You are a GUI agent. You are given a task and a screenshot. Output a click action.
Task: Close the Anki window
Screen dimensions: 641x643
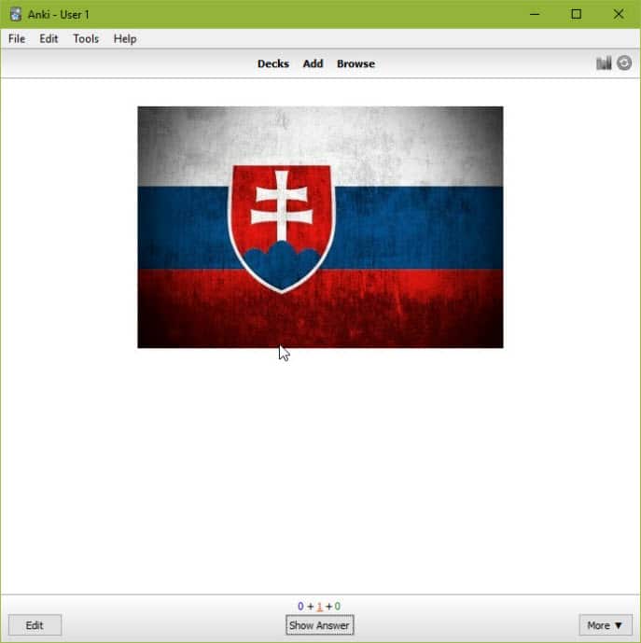point(619,14)
